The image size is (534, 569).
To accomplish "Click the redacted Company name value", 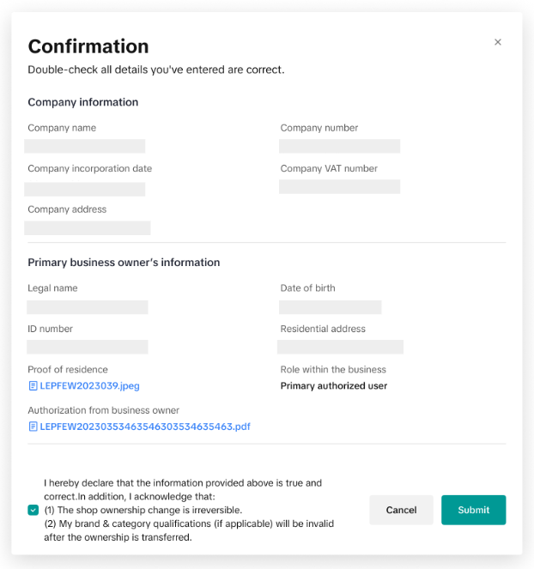I will 85,146.
